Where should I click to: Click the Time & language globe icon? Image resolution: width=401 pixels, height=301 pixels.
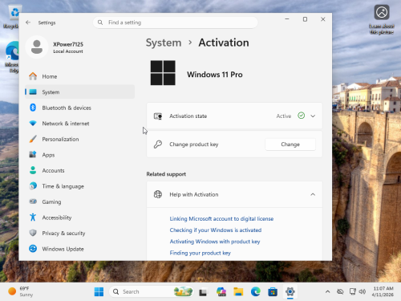click(33, 186)
